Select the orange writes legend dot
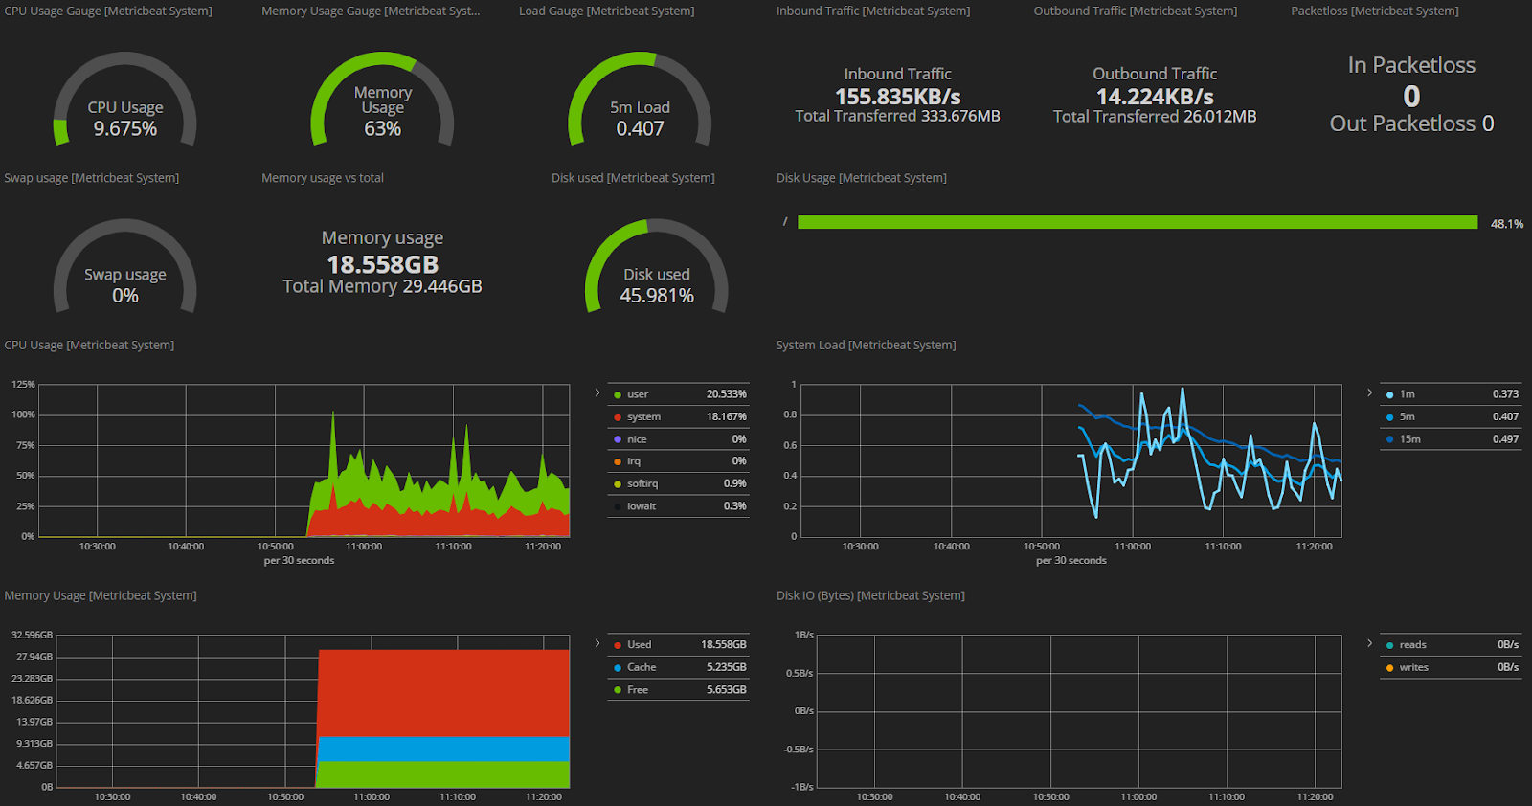1532x806 pixels. coord(1389,668)
